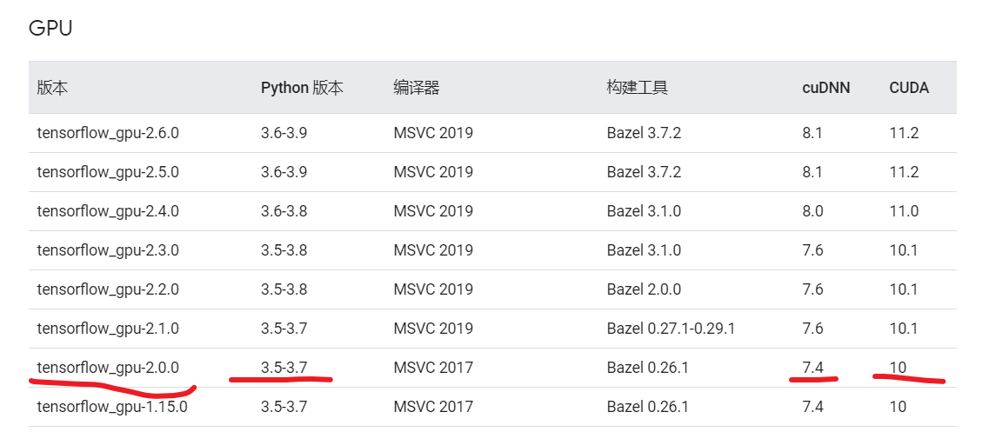Click the 构建工具 column header
The image size is (989, 432).
click(637, 88)
